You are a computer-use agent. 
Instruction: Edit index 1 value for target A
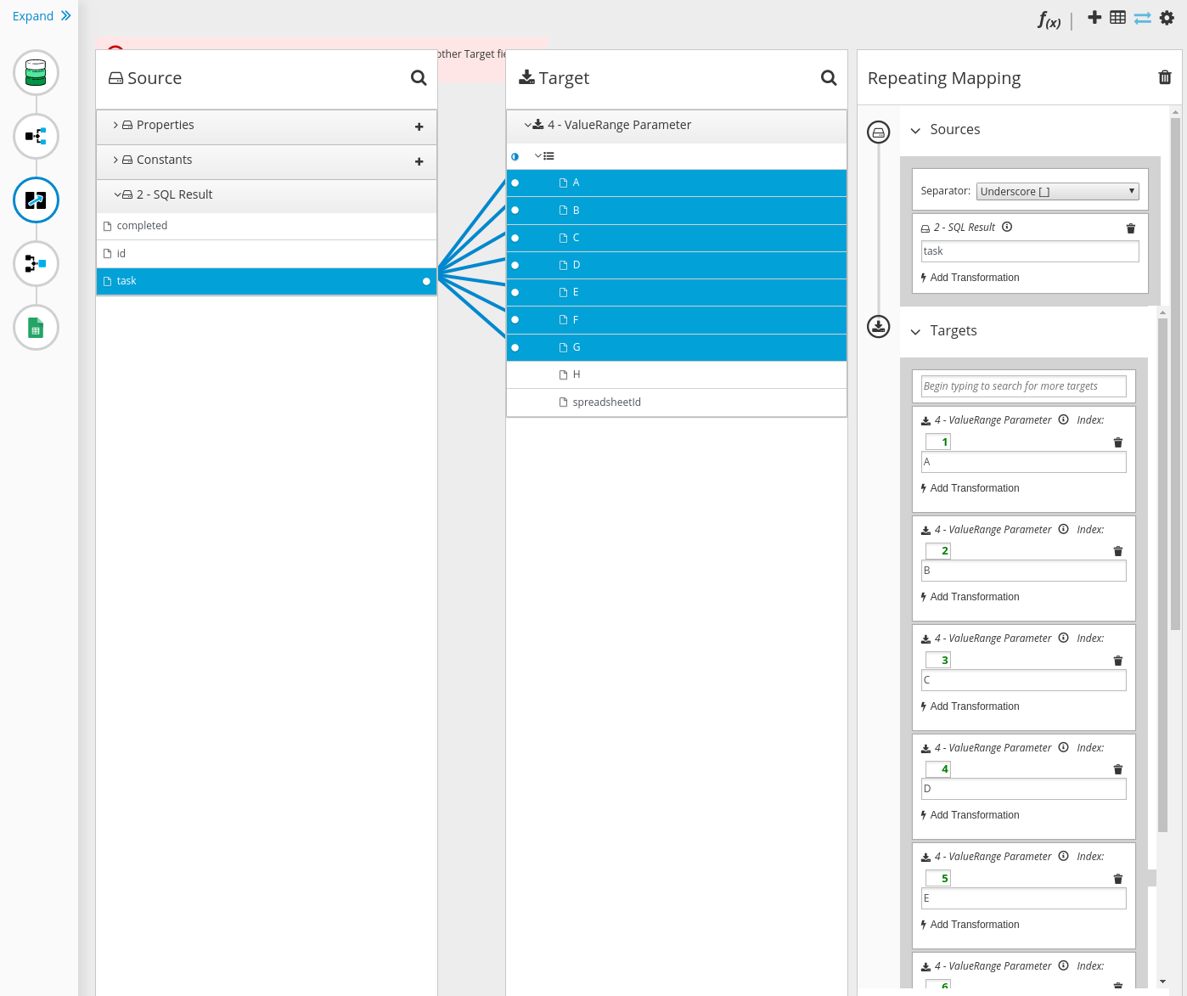(x=937, y=442)
